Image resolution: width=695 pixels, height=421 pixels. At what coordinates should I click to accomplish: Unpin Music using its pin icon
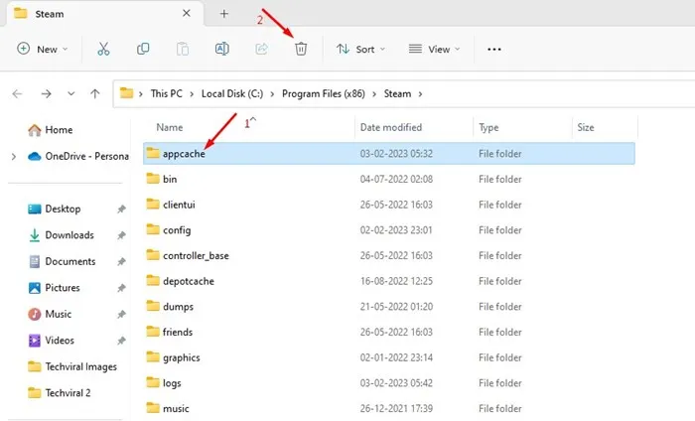121,314
